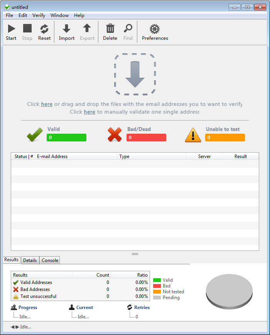The height and width of the screenshot is (335, 270).
Task: Click the gray pie chart disc
Action: coord(229,291)
